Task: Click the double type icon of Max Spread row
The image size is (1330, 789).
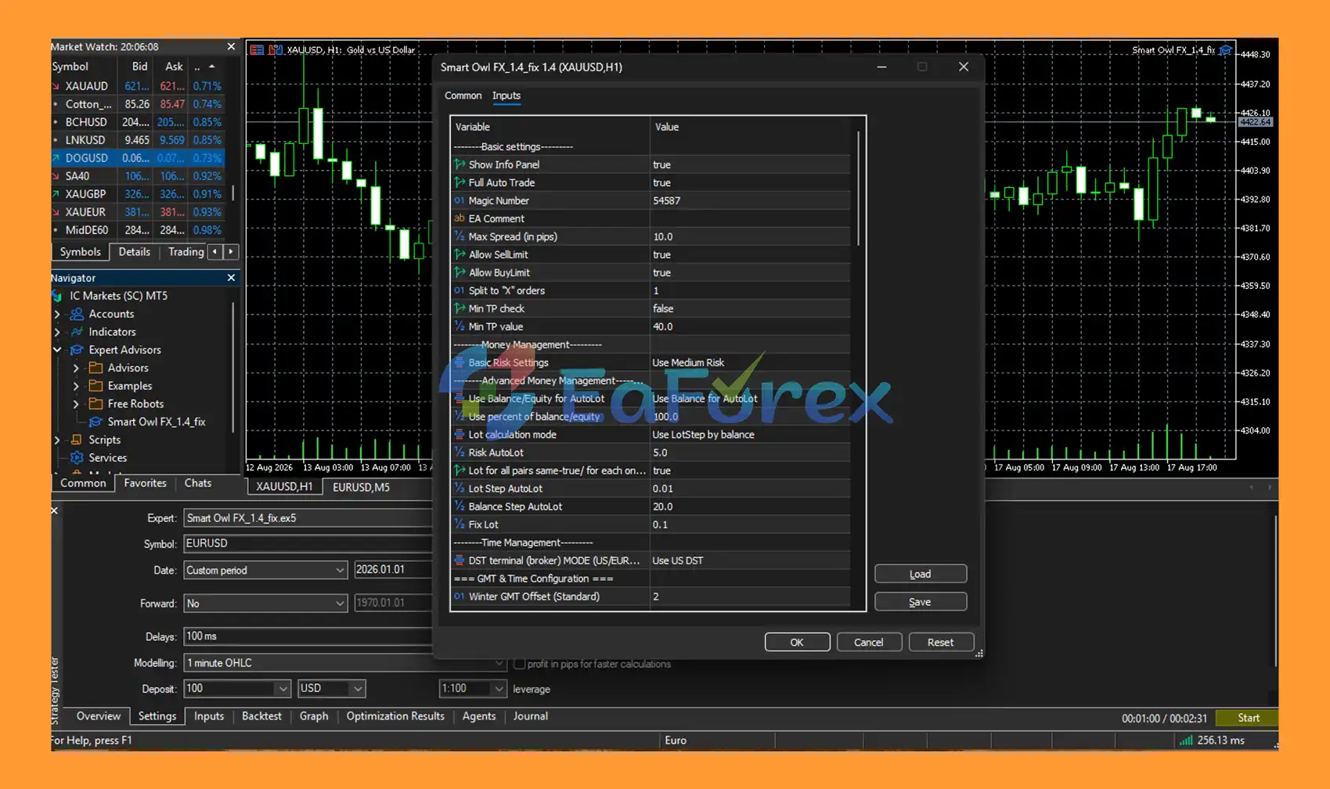Action: pyautogui.click(x=460, y=236)
